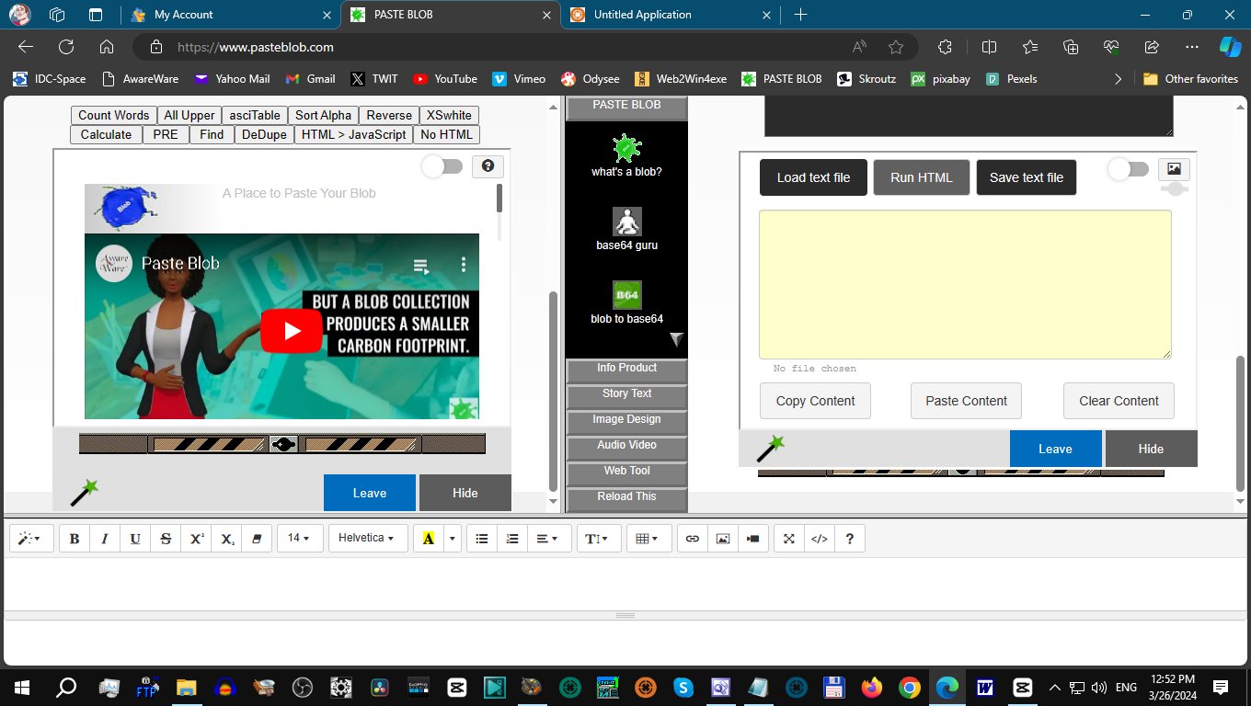
Task: Click the Count Words button
Action: (113, 115)
